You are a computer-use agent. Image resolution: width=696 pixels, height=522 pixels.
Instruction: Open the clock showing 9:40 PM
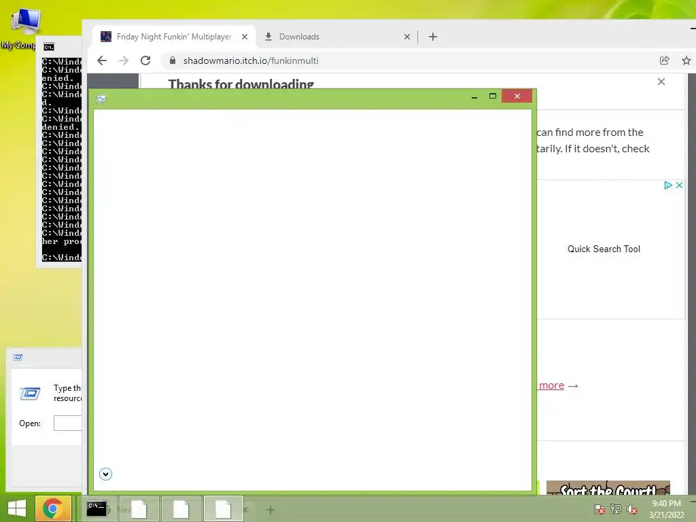(x=667, y=509)
